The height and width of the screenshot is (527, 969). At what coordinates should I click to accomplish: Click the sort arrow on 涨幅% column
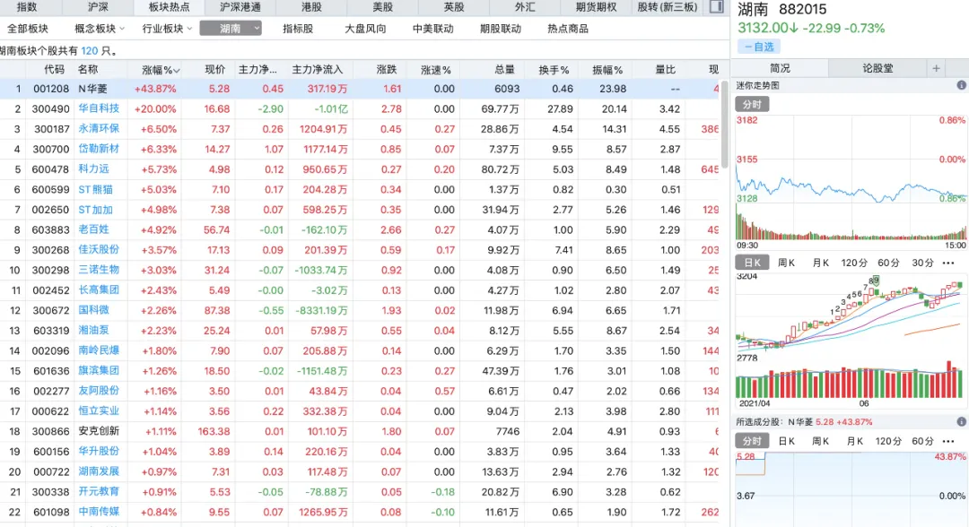pyautogui.click(x=177, y=70)
